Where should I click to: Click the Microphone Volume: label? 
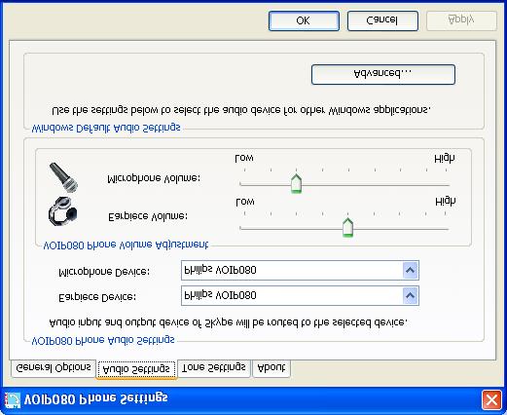click(x=154, y=178)
